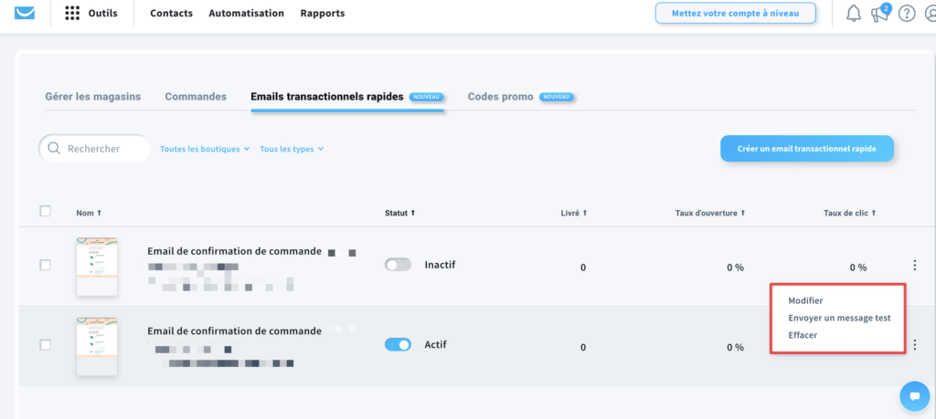936x419 pixels.
Task: Click the GetResponse envelope logo
Action: pos(25,13)
